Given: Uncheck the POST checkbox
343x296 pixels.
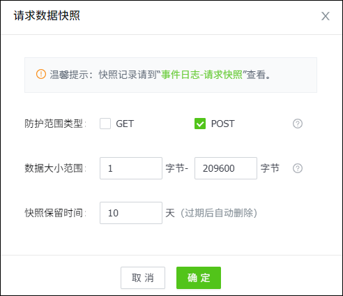Looking at the screenshot, I should (x=200, y=124).
